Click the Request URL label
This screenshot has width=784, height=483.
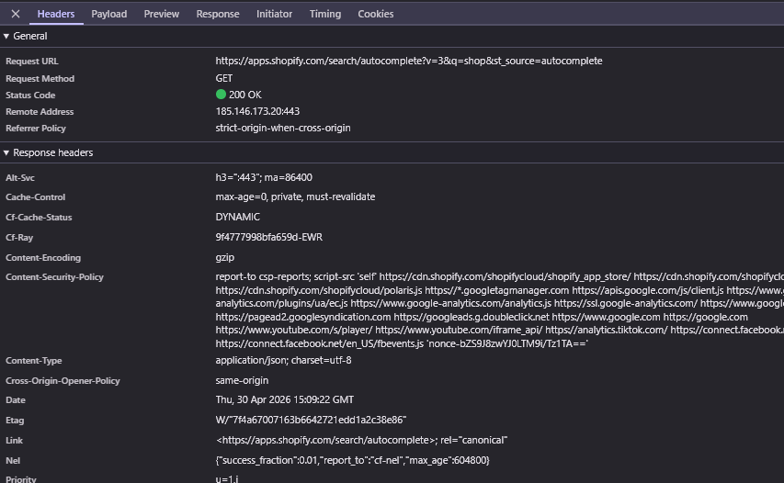32,62
